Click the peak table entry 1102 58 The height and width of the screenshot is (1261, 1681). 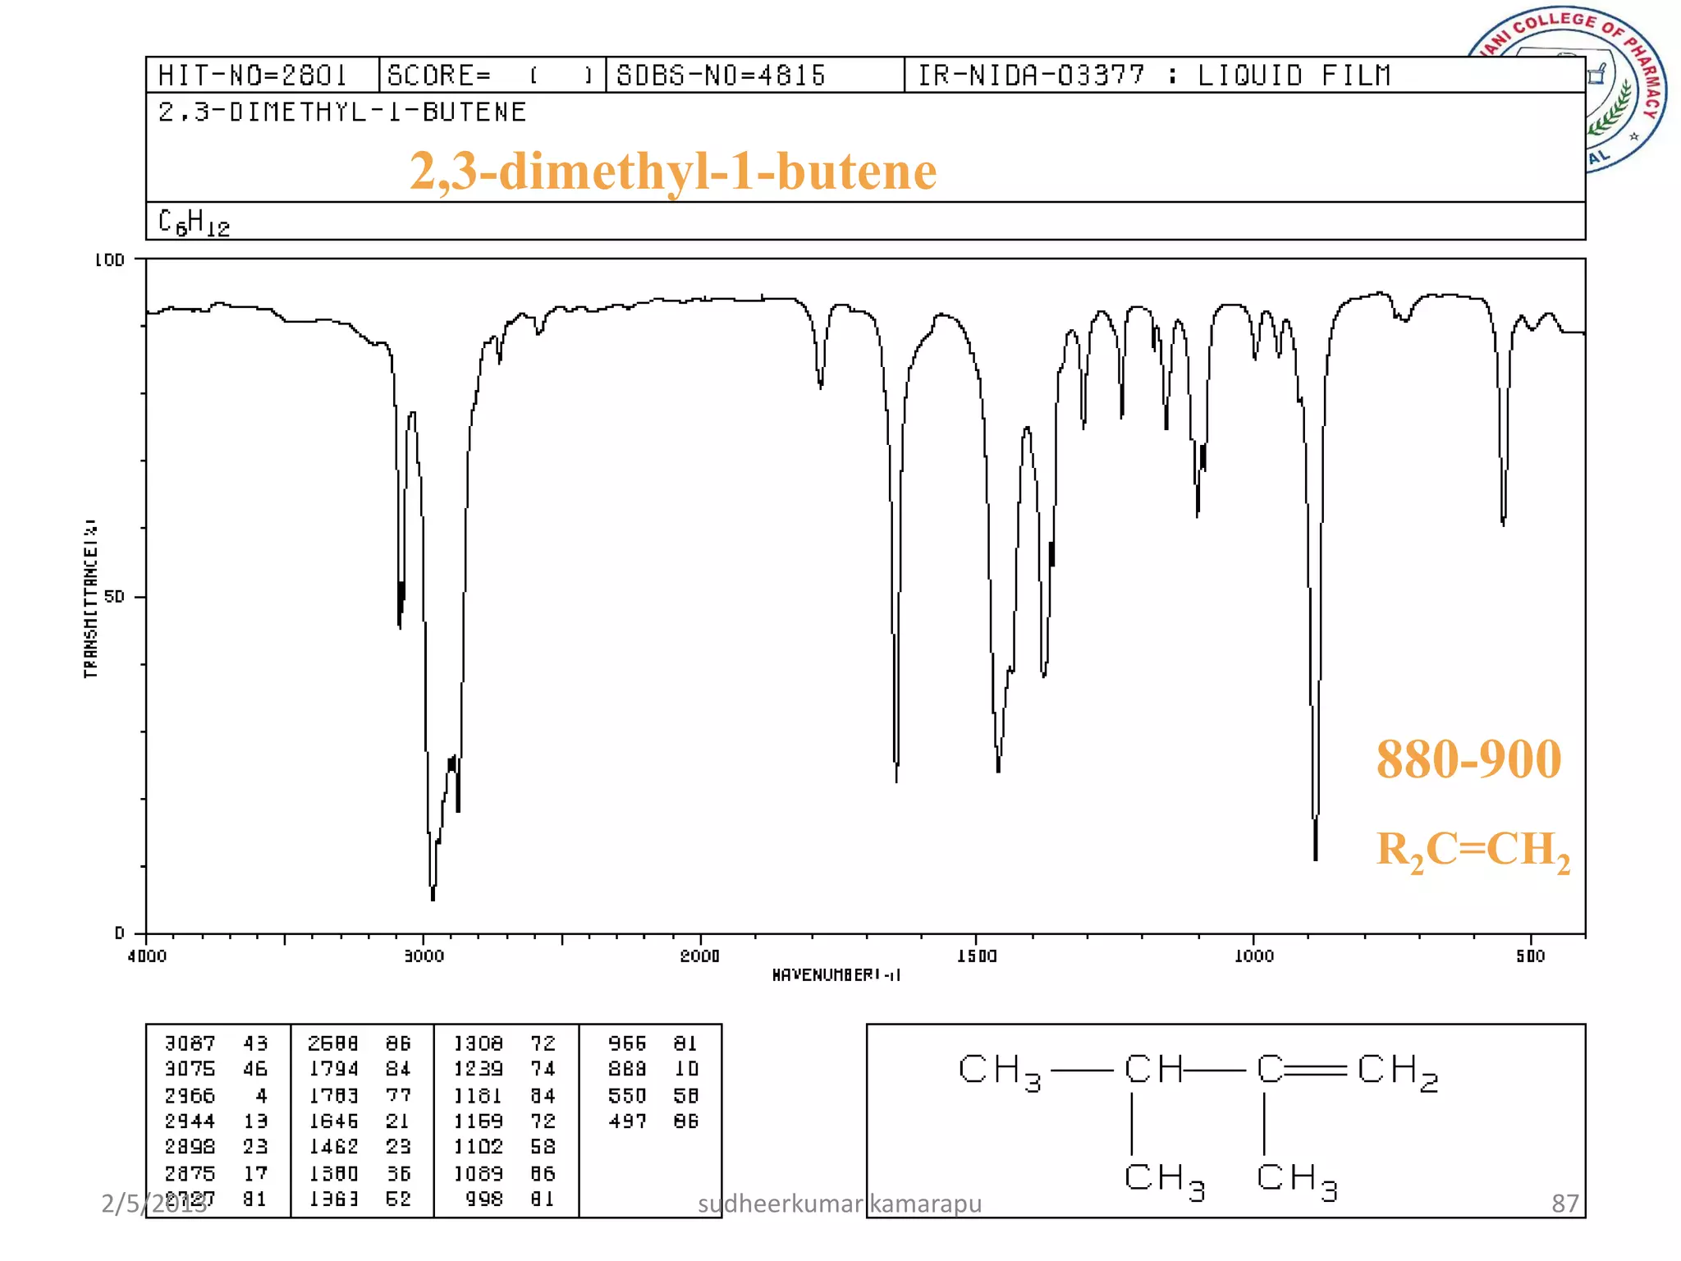505,1147
